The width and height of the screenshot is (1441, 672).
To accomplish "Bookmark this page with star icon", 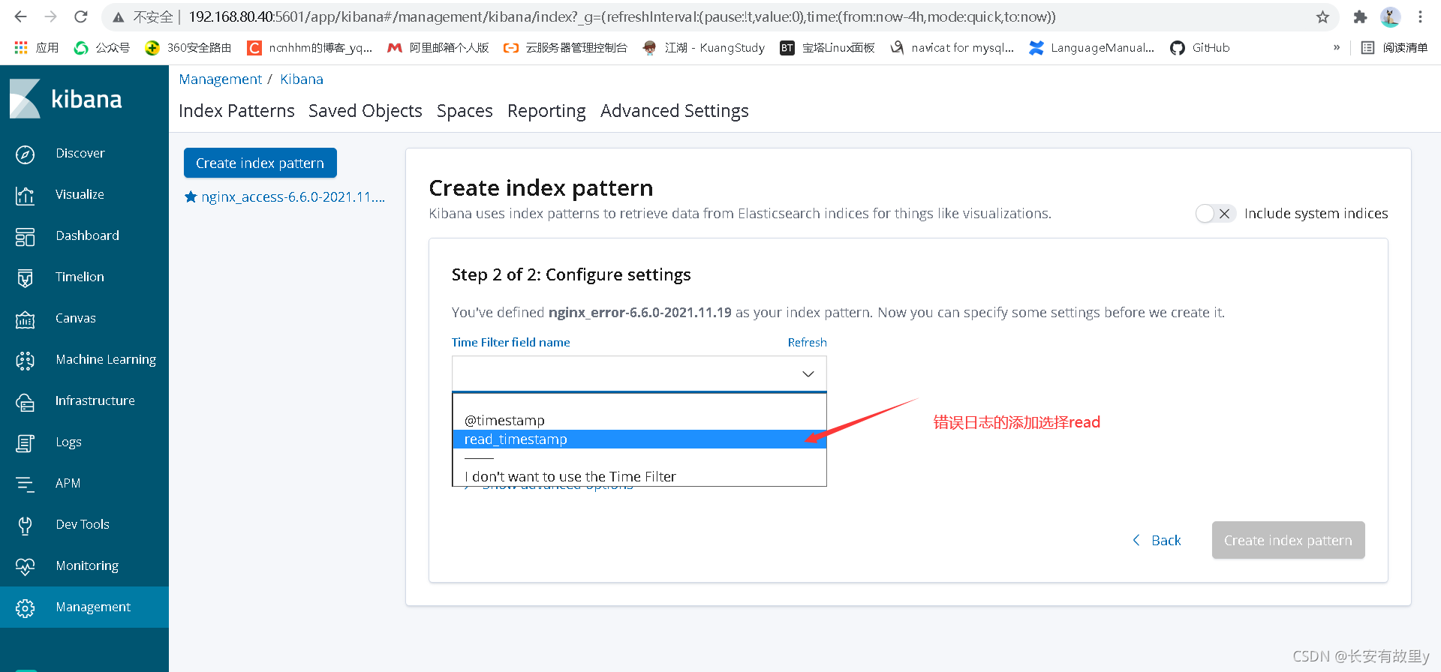I will (x=1322, y=16).
